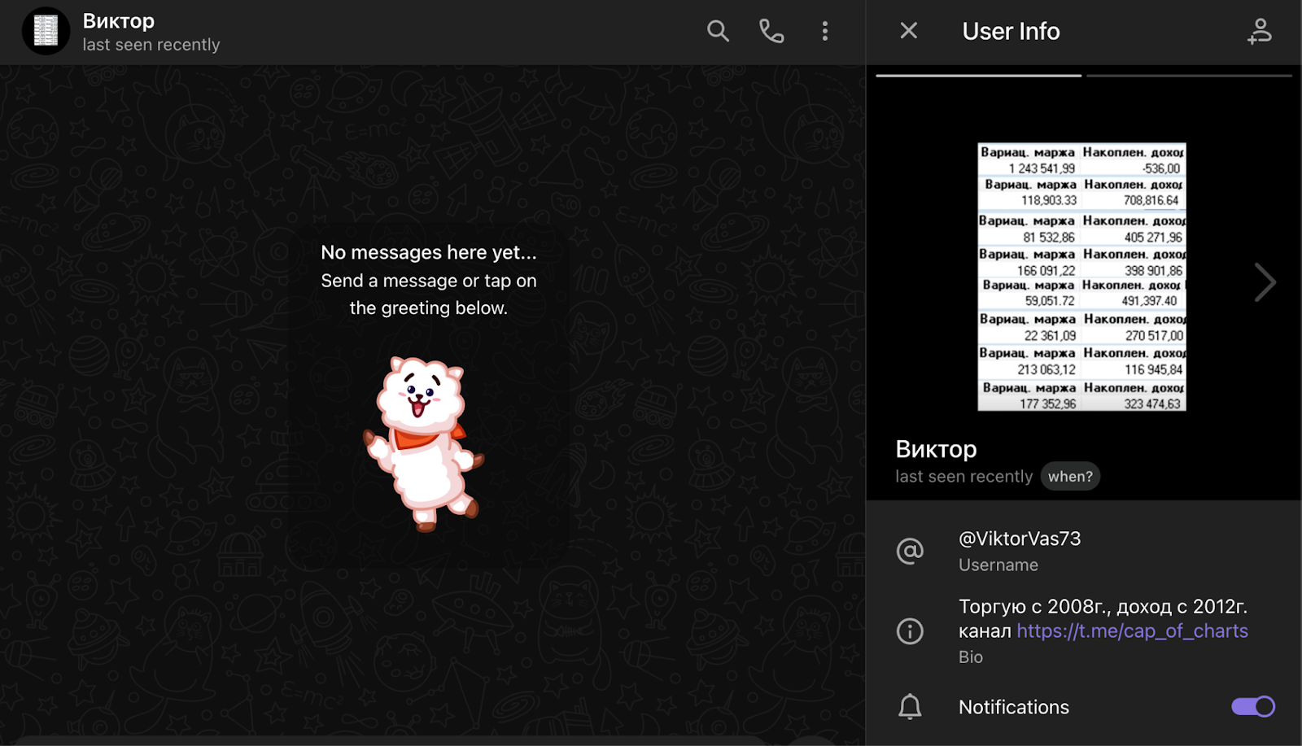Click the @ username icon

pos(910,551)
